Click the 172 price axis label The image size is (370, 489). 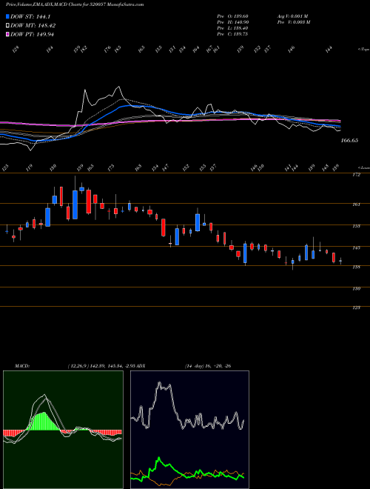(x=357, y=175)
